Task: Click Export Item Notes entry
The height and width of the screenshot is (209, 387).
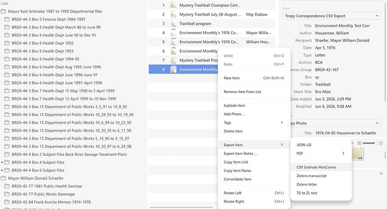Action: pos(254,154)
